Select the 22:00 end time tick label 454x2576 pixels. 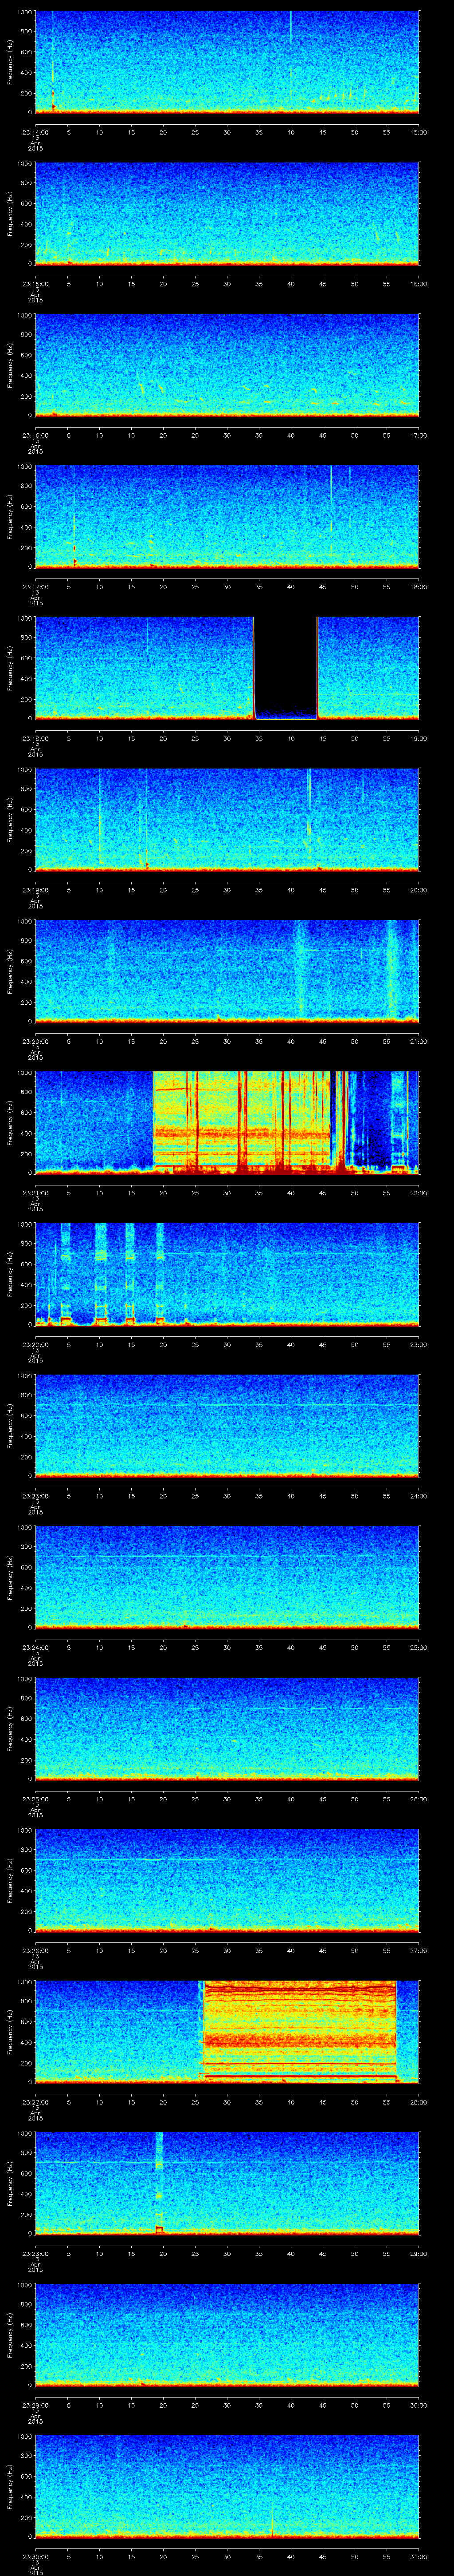pyautogui.click(x=418, y=1193)
